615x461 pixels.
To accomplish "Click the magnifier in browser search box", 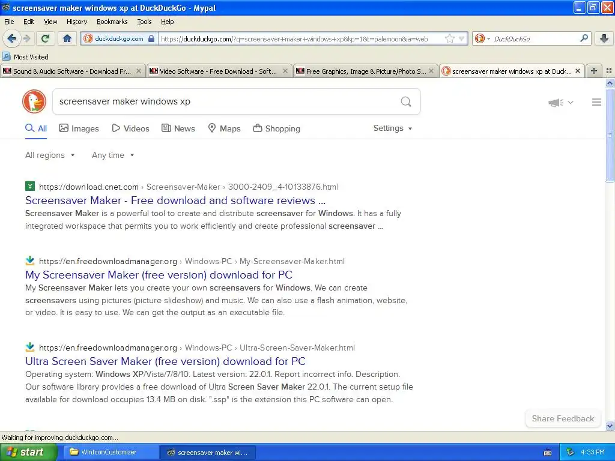I will (x=584, y=38).
